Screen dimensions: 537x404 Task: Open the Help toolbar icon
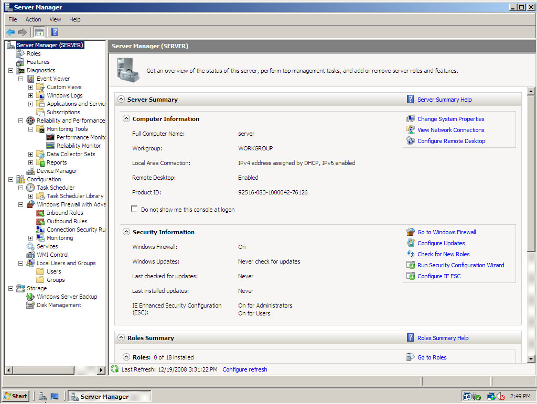click(55, 32)
